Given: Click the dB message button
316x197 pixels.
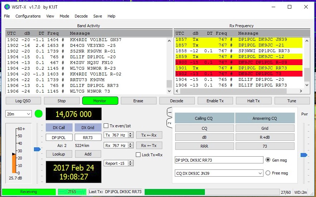Looking at the screenshot, I should (204, 137).
